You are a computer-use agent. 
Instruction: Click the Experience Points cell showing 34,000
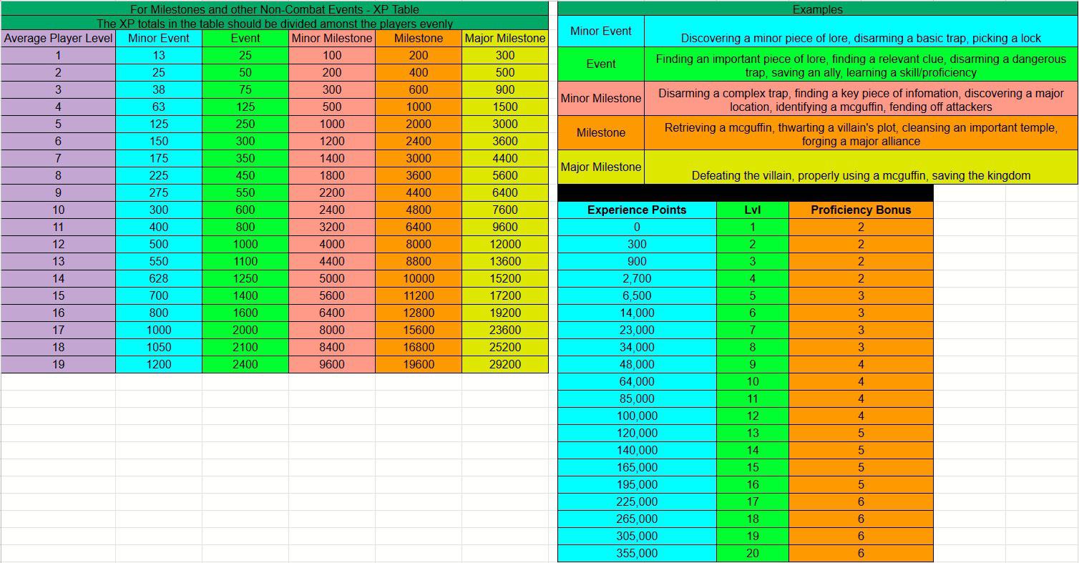[637, 347]
